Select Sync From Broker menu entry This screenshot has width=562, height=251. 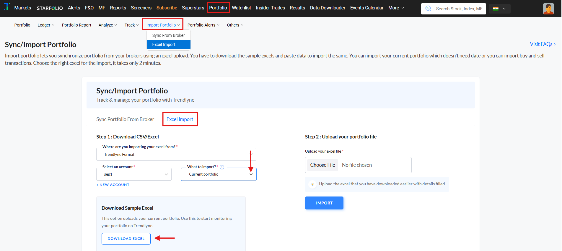[168, 35]
